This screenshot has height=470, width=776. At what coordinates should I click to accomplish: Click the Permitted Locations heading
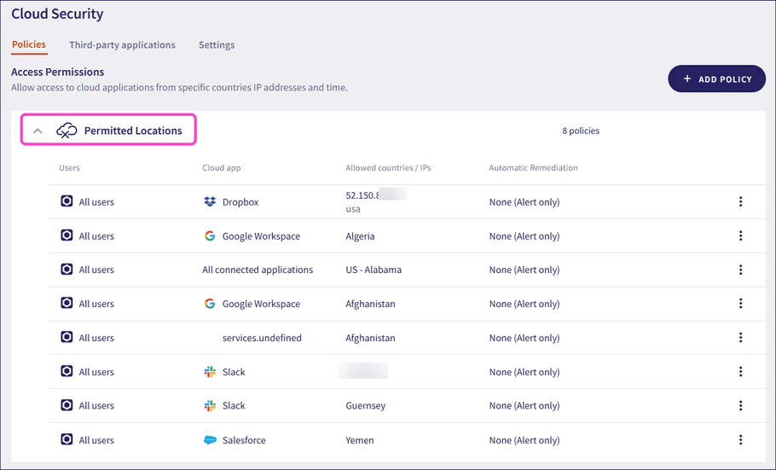133,131
